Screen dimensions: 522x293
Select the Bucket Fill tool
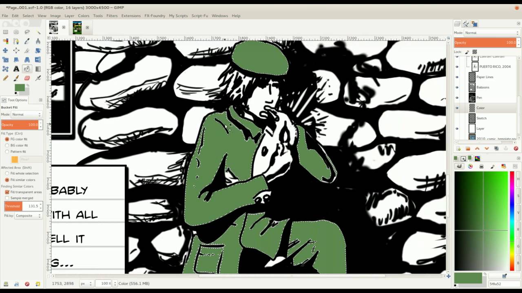click(27, 69)
